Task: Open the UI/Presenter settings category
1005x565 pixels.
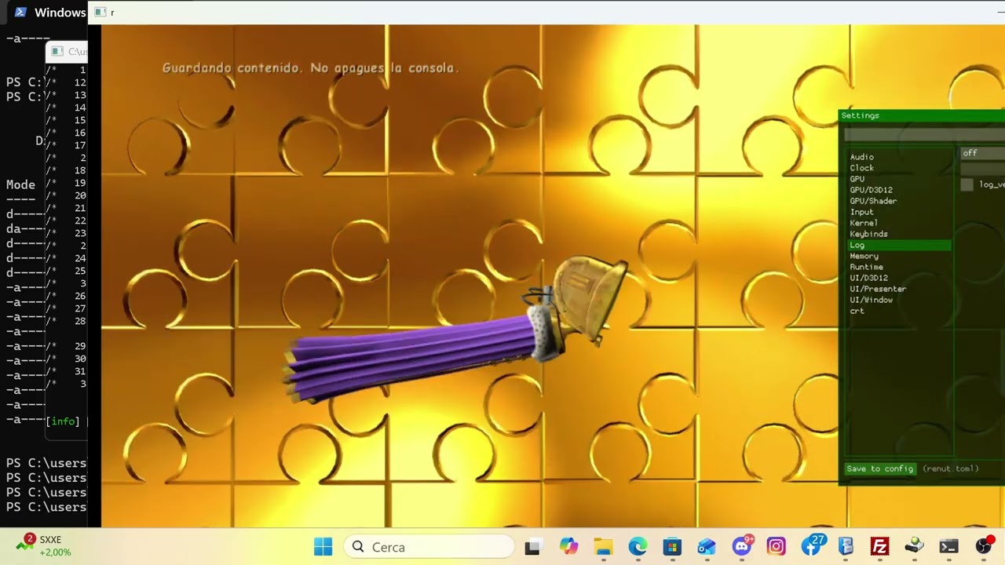Action: (878, 289)
